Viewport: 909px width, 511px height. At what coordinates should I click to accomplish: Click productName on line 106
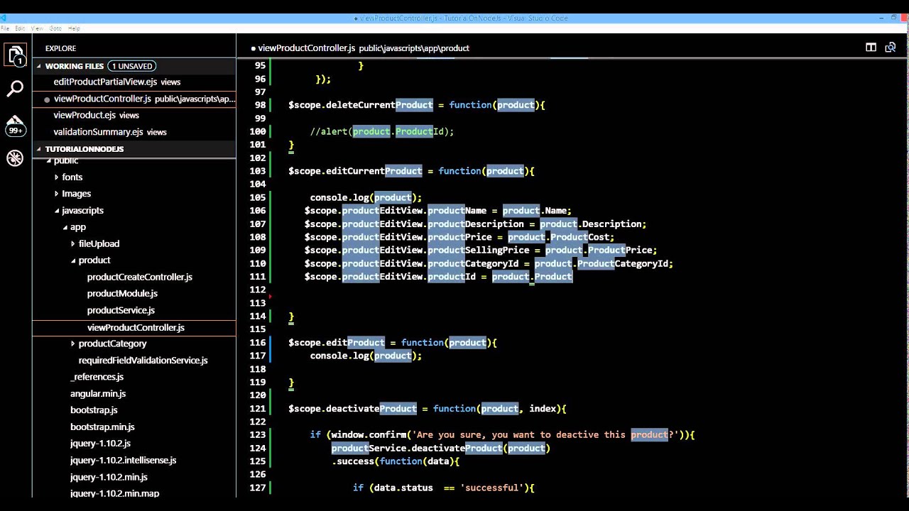[x=457, y=211]
